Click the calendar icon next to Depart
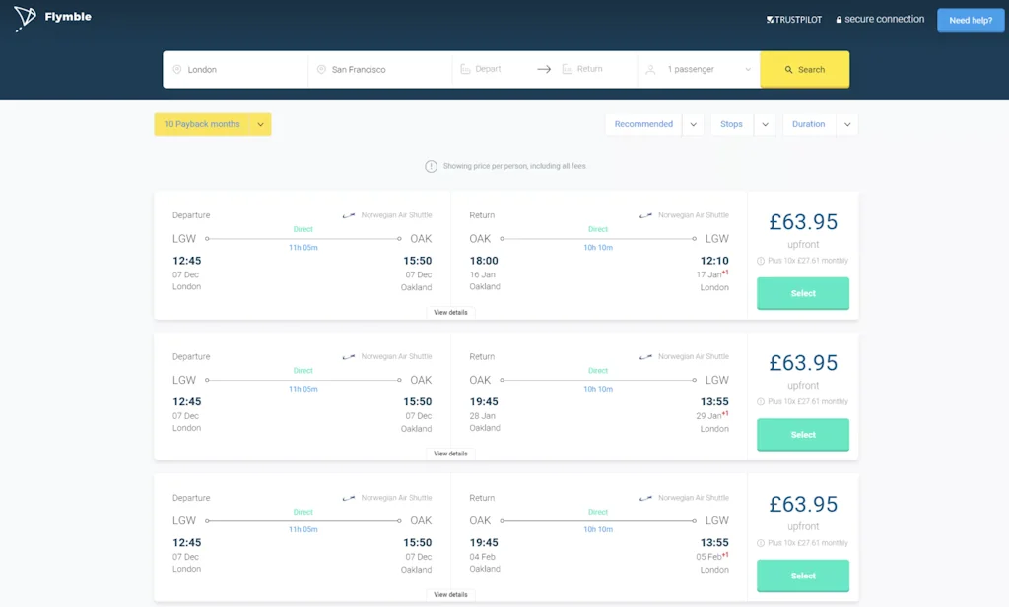1009x607 pixels. (x=465, y=70)
